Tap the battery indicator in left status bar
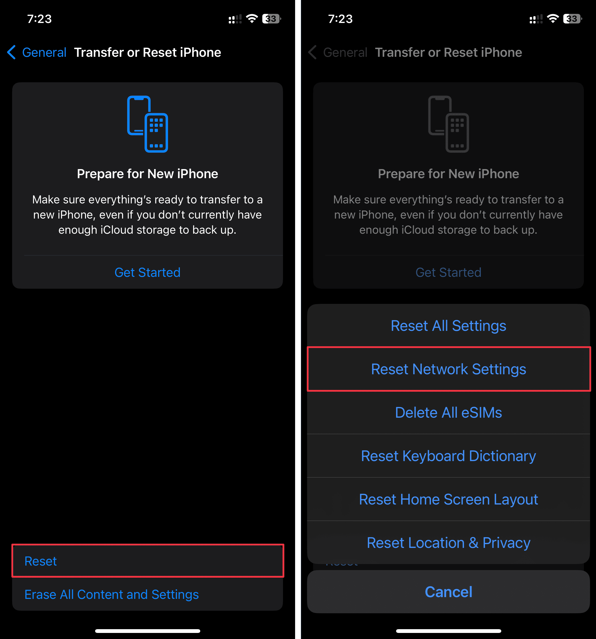This screenshot has width=596, height=639. tap(271, 19)
